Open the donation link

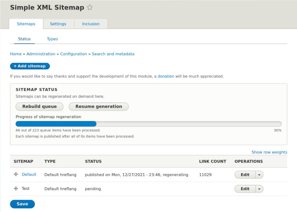click(166, 76)
